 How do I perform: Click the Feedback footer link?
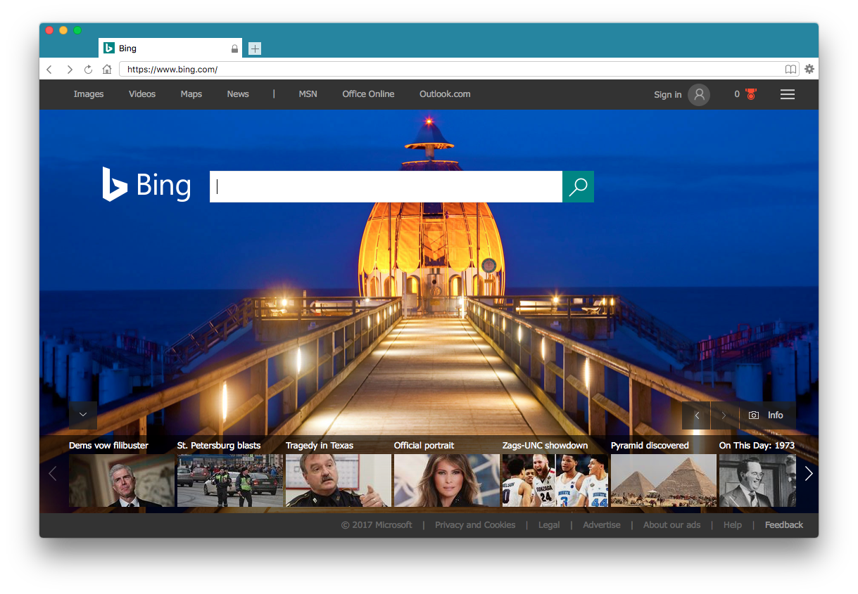click(784, 525)
